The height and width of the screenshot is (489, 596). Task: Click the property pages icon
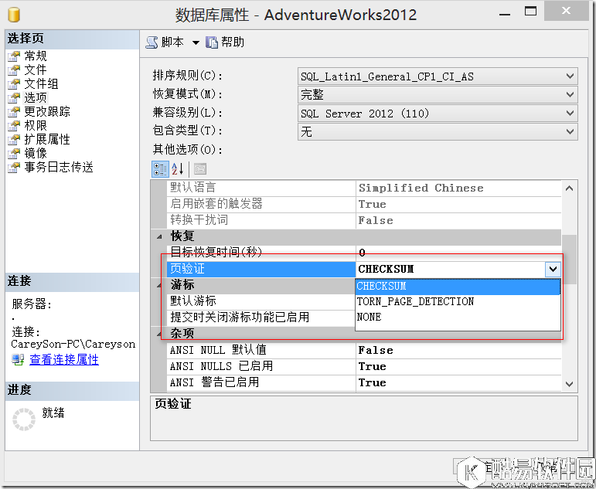point(200,168)
